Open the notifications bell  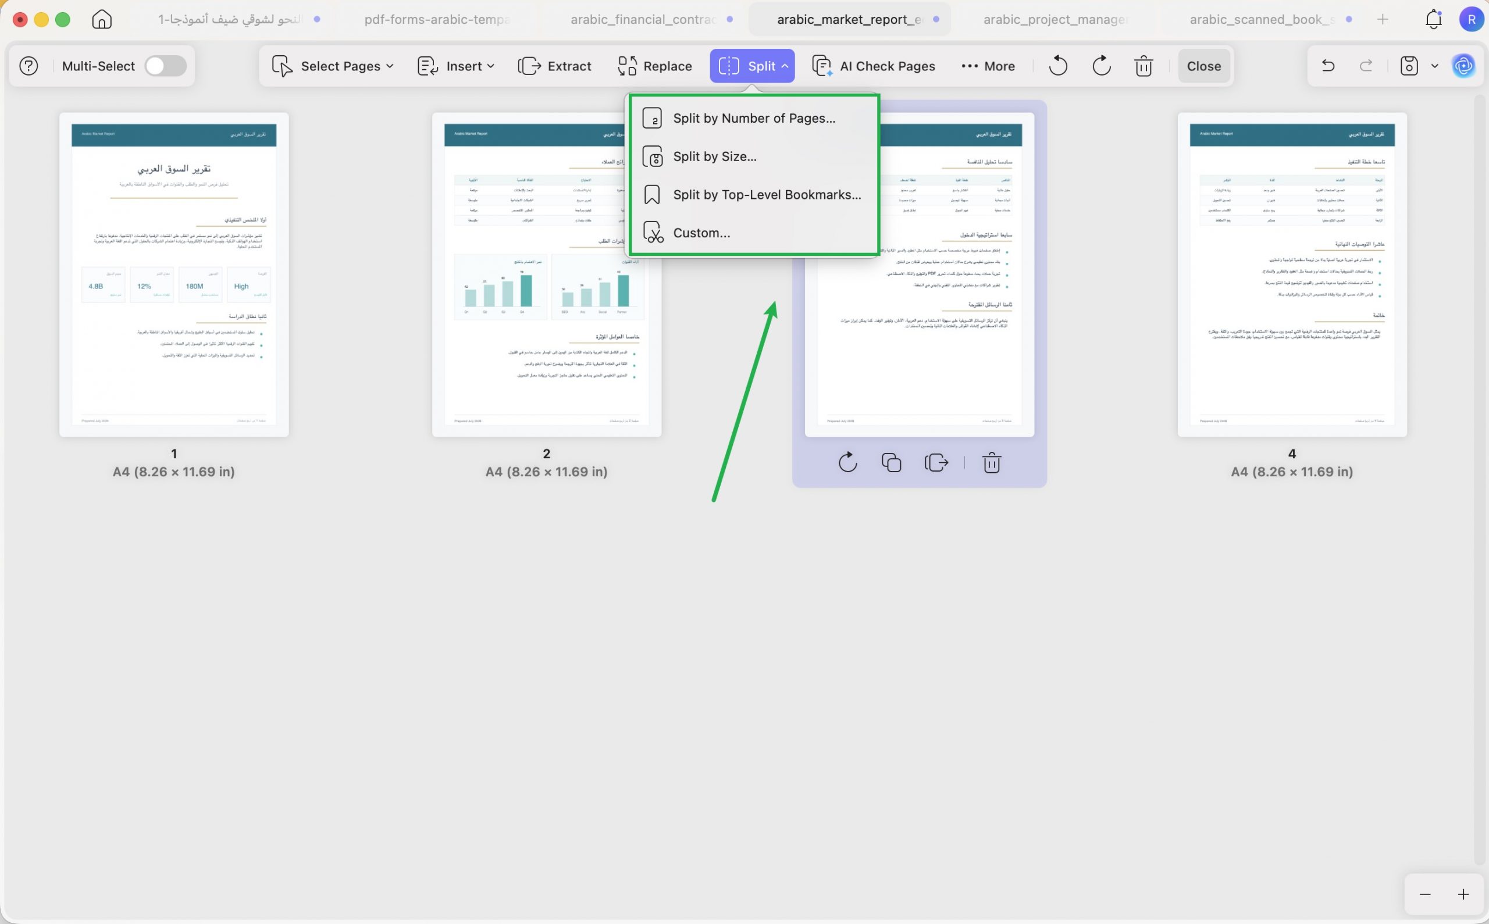(x=1433, y=20)
